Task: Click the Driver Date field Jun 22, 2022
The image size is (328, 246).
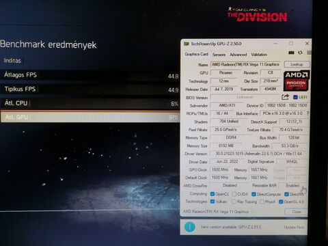Action: click(227, 162)
